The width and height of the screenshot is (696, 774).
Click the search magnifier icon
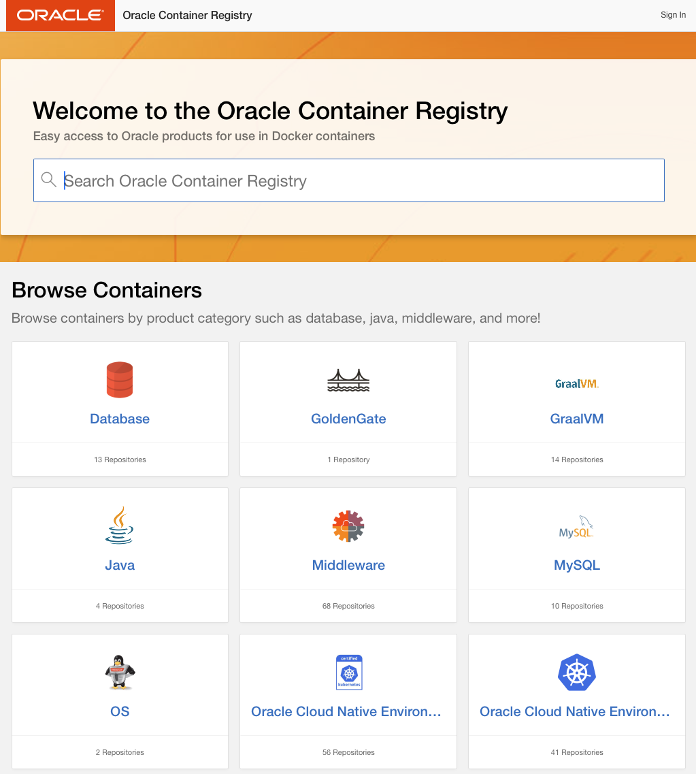coord(48,180)
